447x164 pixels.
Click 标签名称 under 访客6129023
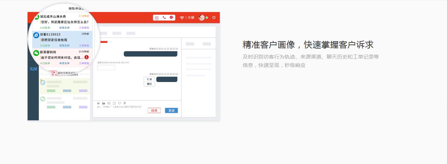(65, 46)
